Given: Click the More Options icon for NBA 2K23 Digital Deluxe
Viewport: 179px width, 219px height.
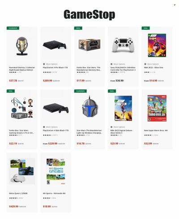Looking at the screenshot, I should pyautogui.click(x=111, y=127).
